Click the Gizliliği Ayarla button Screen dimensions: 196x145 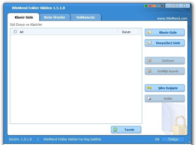coord(165,71)
